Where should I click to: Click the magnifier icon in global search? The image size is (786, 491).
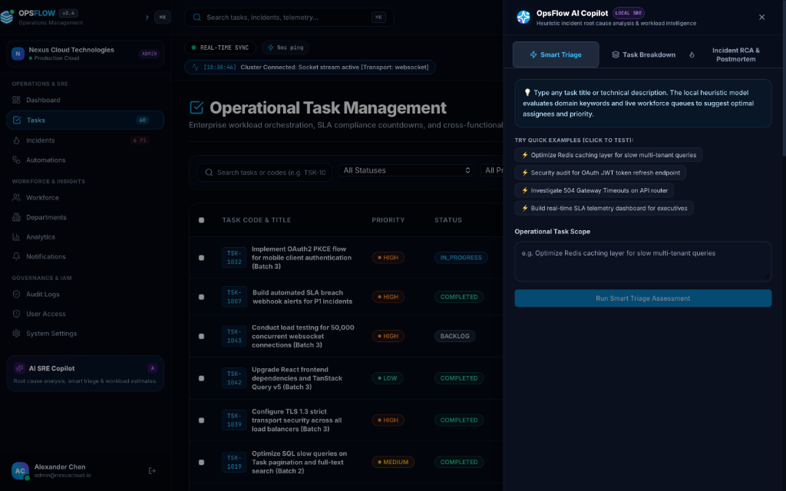[197, 18]
